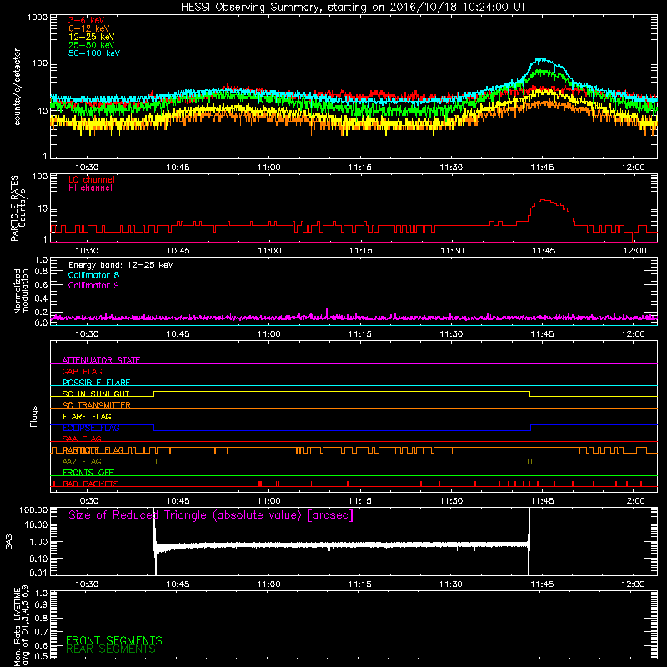667x667 pixels.
Task: Click the peak of the red LO channel curve
Action: [544, 200]
